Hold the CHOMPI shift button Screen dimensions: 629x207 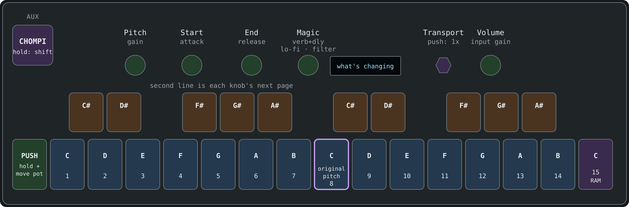pos(33,45)
